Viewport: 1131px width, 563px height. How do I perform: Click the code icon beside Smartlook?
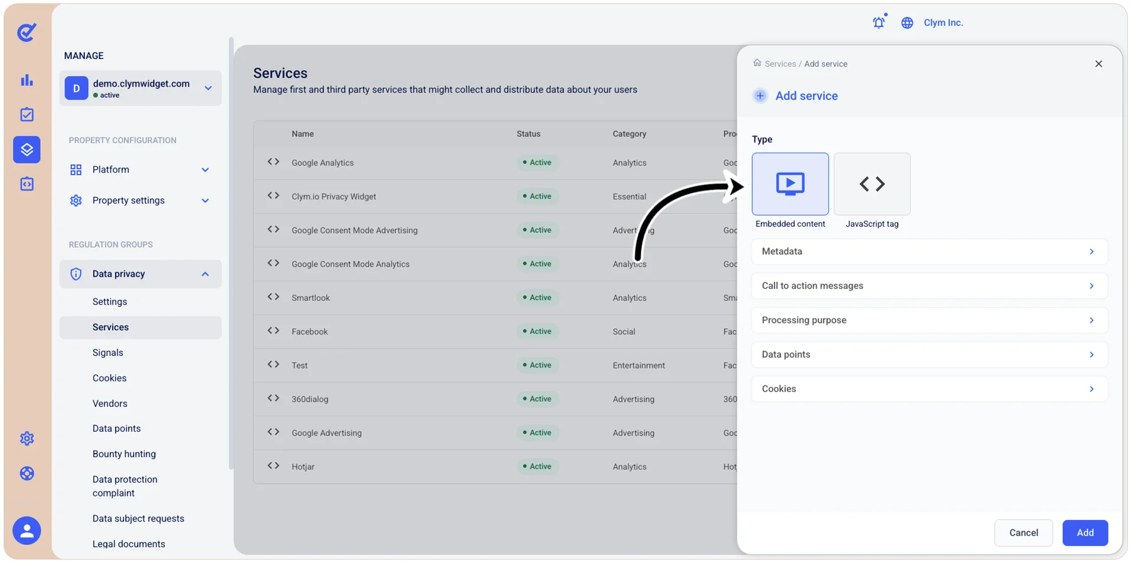point(273,297)
